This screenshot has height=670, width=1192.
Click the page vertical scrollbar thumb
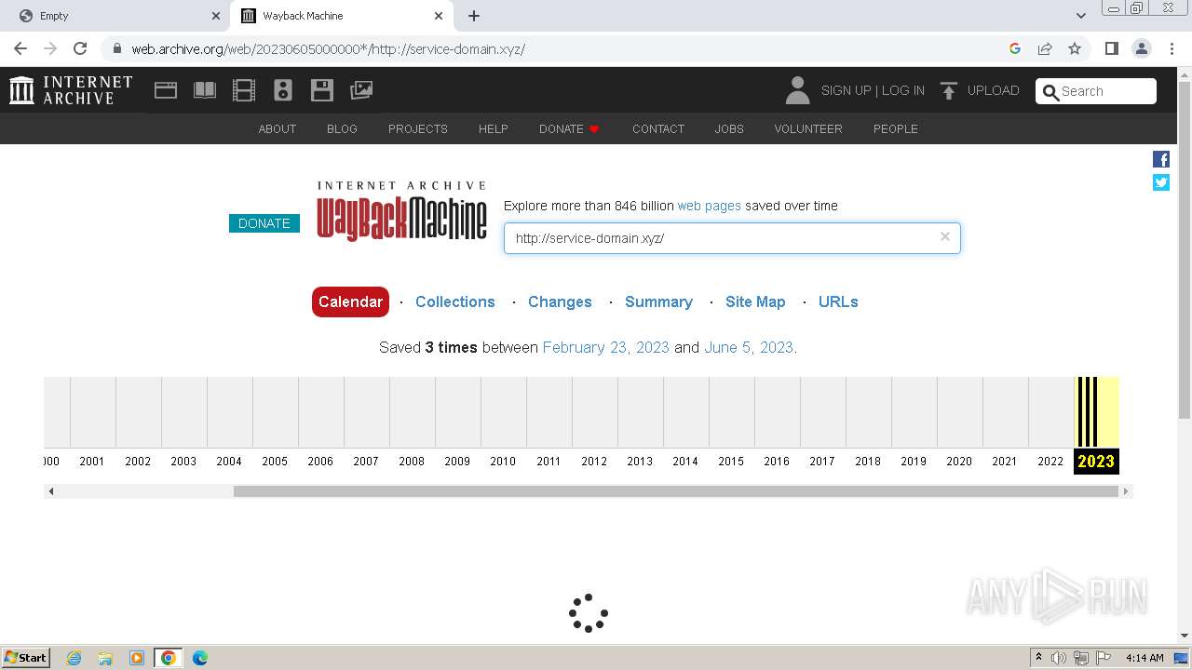[x=1184, y=248]
